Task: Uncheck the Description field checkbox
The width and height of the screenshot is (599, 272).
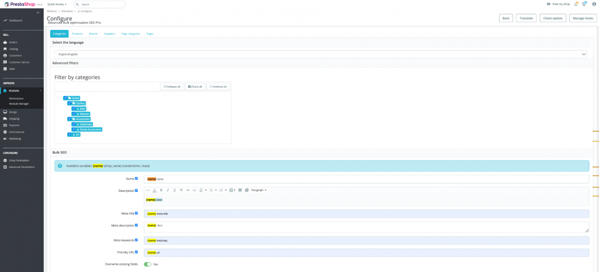Action: pyautogui.click(x=137, y=190)
